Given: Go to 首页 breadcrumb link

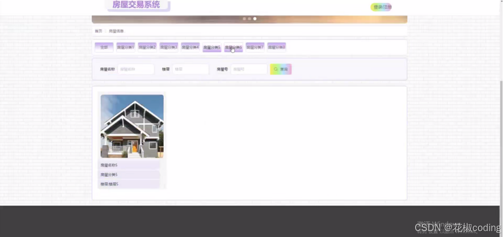Looking at the screenshot, I should (99, 31).
